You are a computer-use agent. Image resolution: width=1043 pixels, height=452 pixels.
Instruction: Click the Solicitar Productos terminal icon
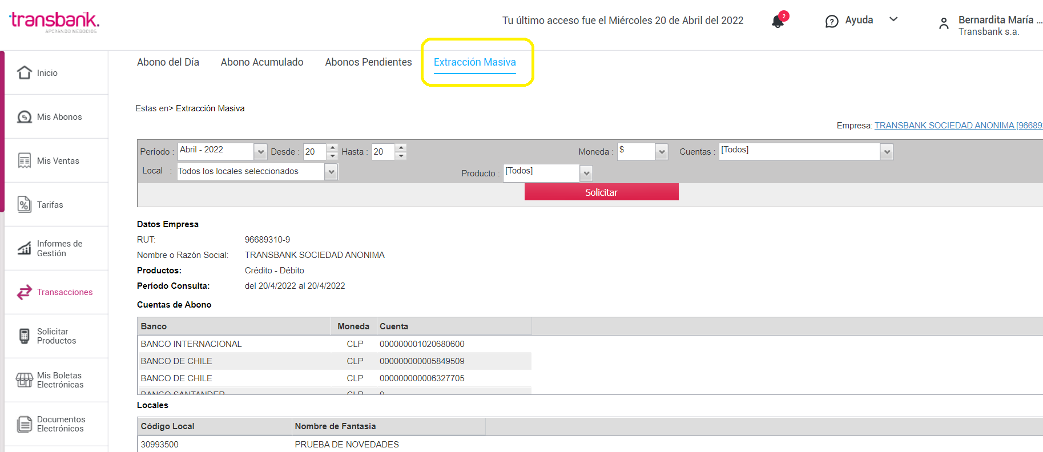[x=25, y=336]
